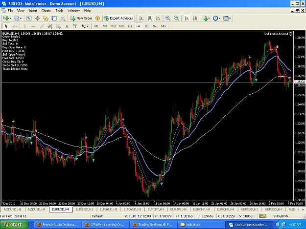Toggle Chart Shift

[195, 18]
